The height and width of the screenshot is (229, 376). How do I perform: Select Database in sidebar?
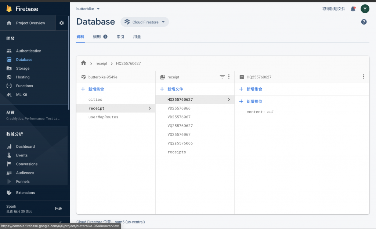pos(24,60)
